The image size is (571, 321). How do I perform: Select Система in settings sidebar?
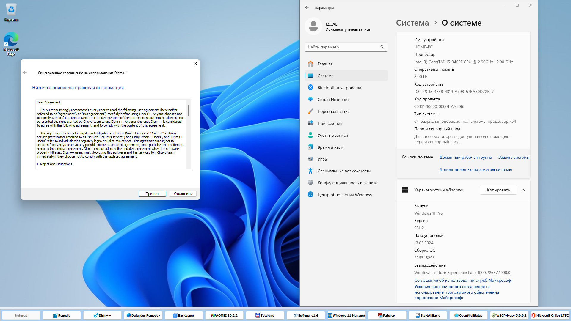point(346,76)
